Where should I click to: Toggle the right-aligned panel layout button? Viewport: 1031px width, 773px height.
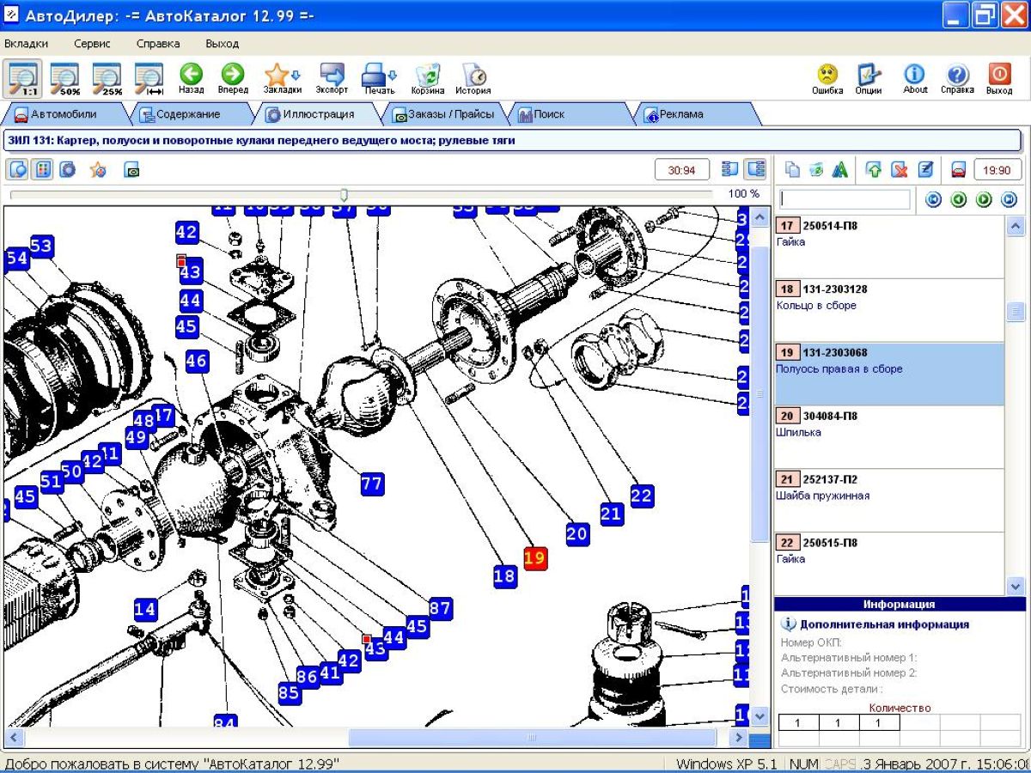[x=755, y=169]
